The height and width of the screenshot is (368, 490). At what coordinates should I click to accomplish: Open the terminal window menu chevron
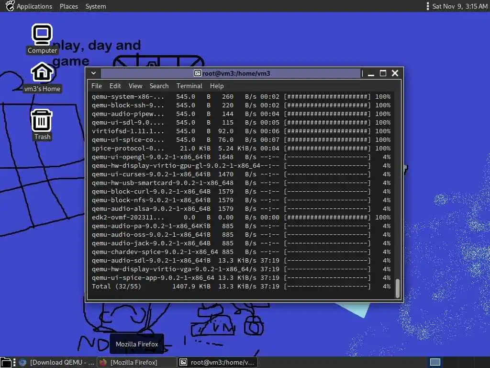tap(93, 73)
